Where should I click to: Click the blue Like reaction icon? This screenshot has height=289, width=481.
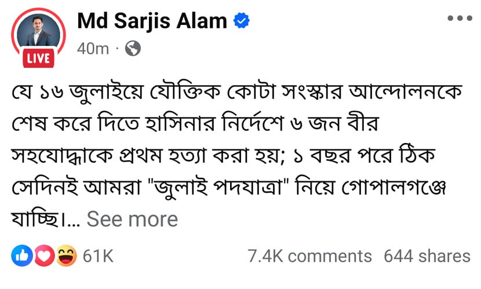point(22,255)
